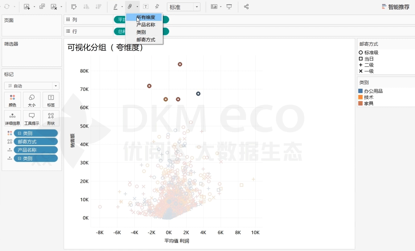Screen dimensions: 415x251
Task: Expand the clear worksheet dropdown arrow
Action: tap(61, 7)
